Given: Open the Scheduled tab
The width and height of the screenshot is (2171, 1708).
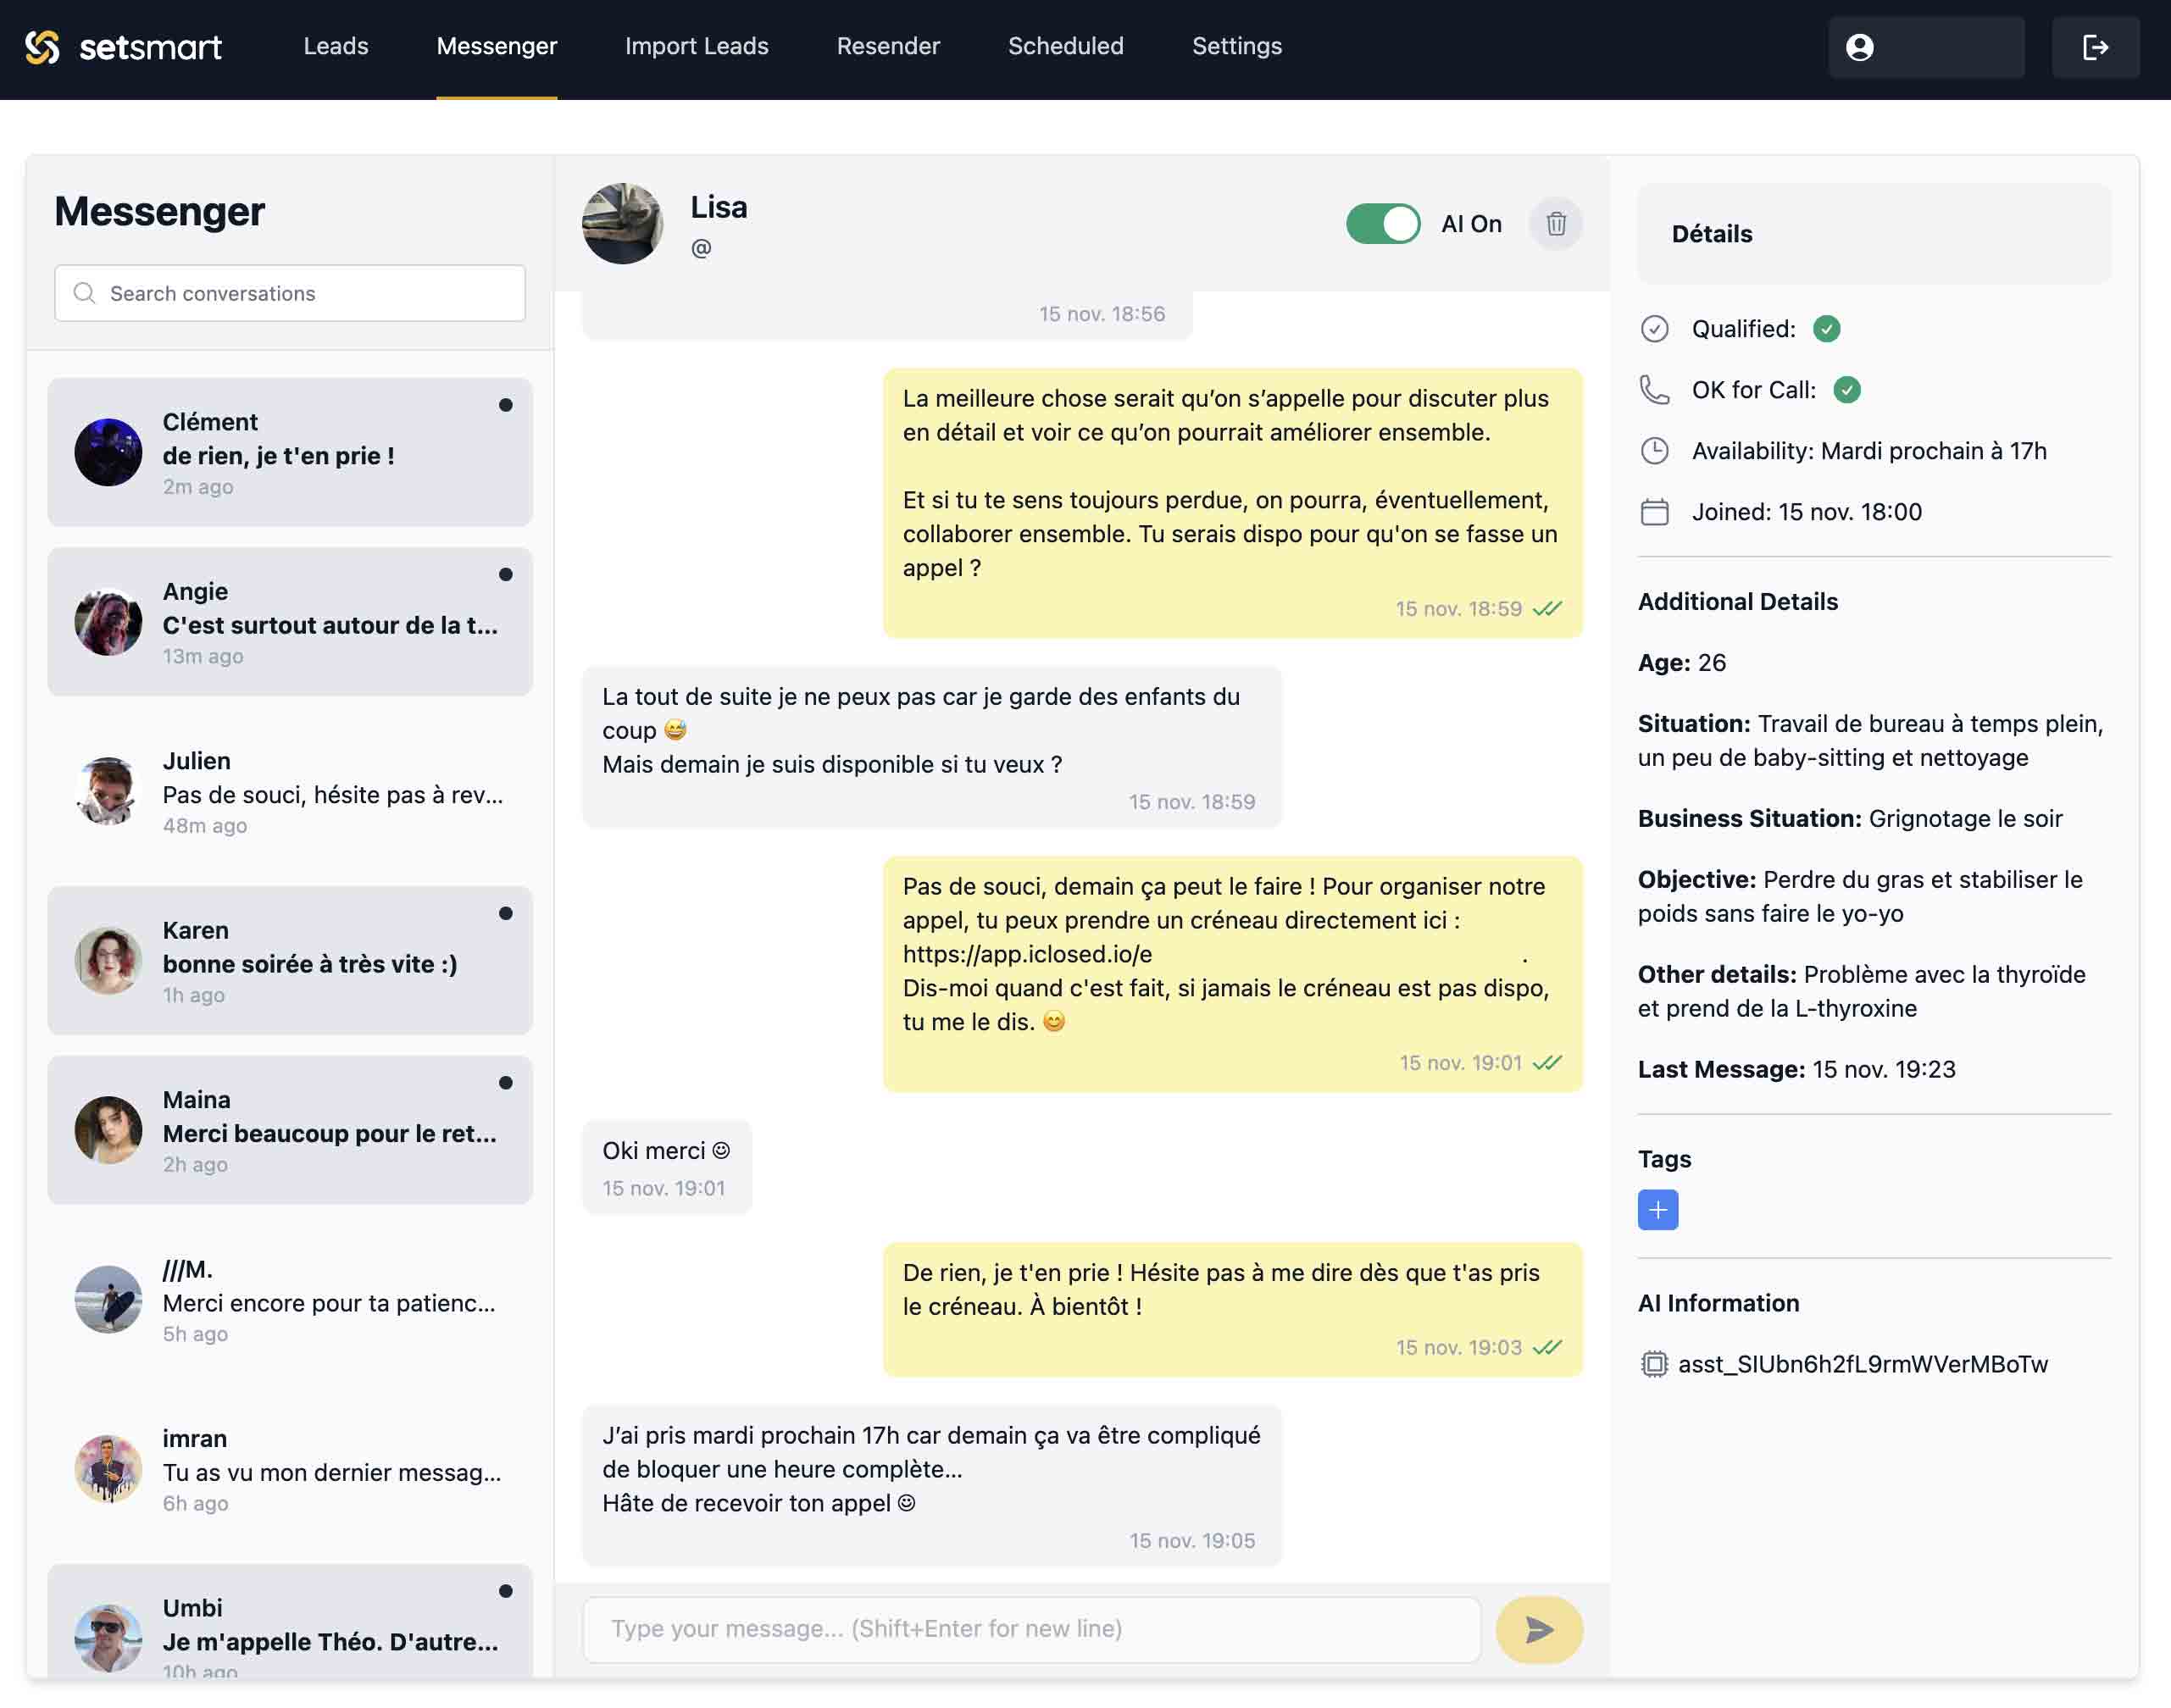Looking at the screenshot, I should 1066,44.
